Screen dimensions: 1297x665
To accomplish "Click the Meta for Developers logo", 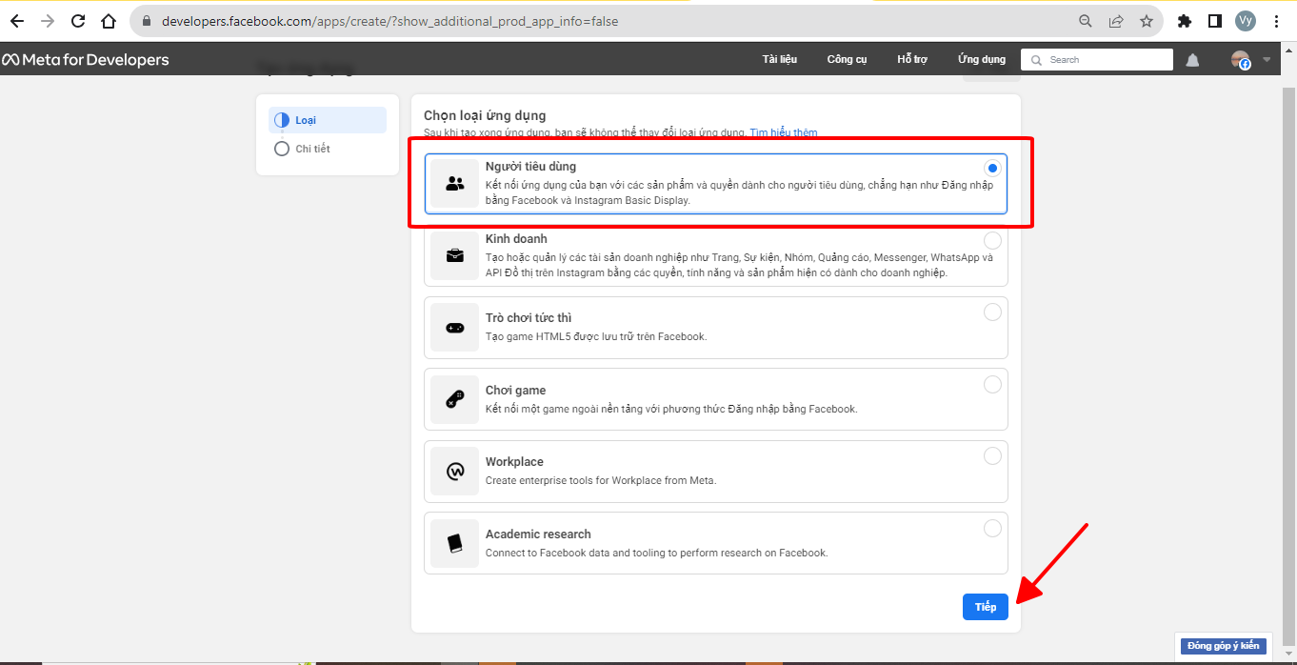I will (x=85, y=60).
